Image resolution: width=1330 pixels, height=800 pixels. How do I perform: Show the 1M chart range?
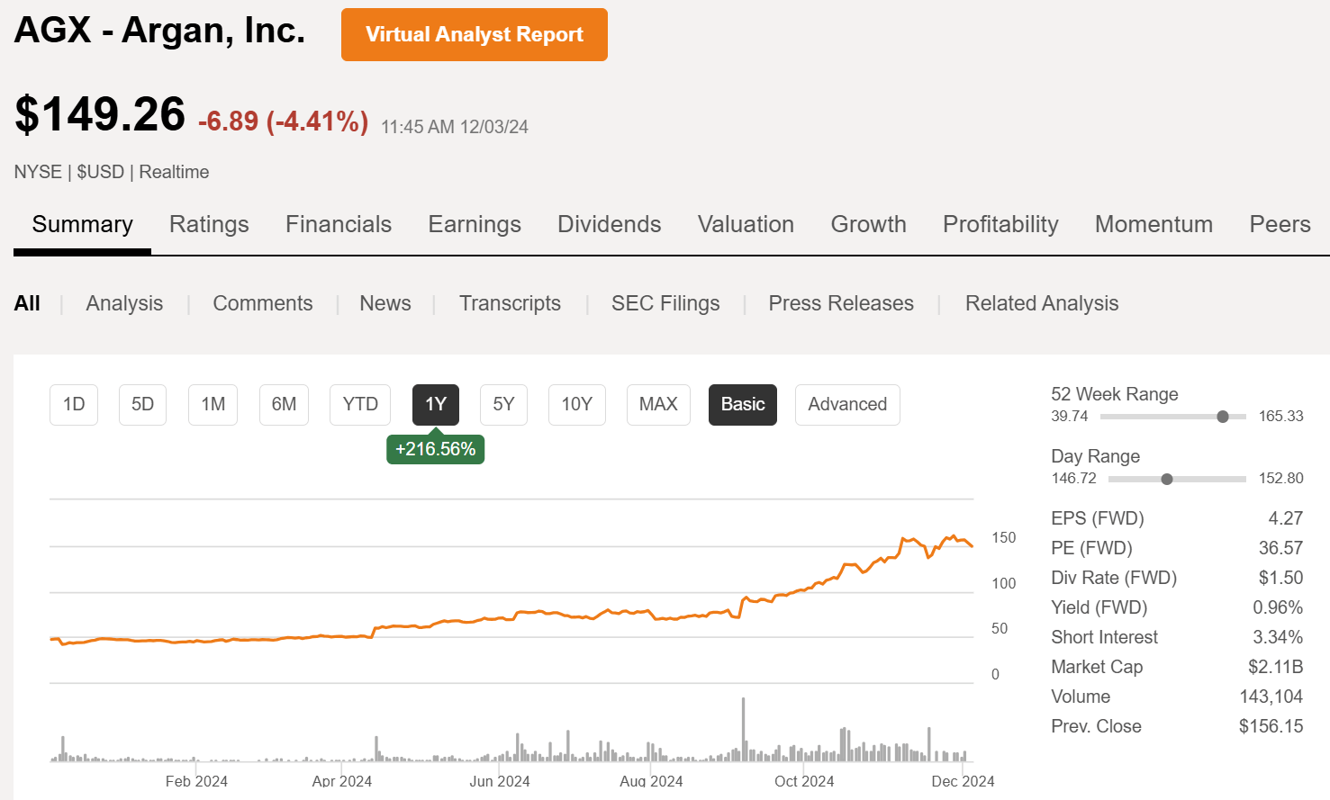point(213,405)
